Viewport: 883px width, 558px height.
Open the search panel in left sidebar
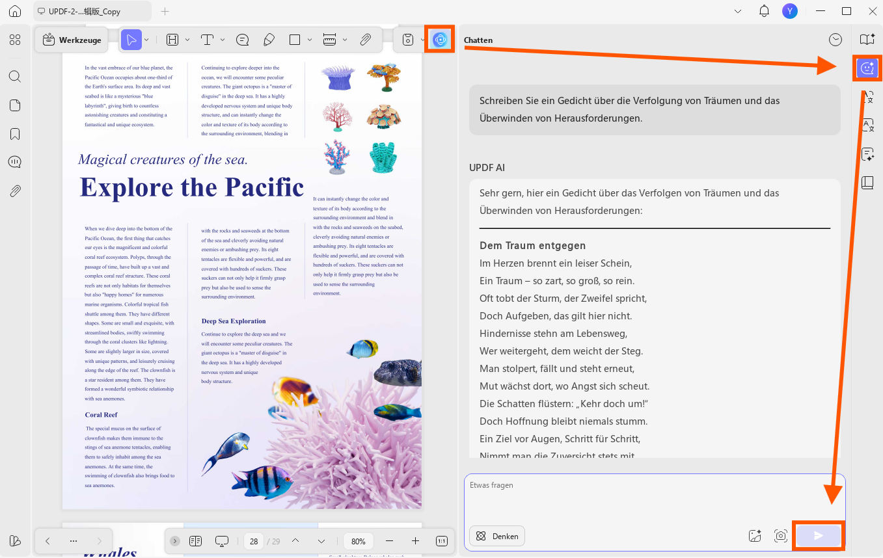(x=15, y=77)
